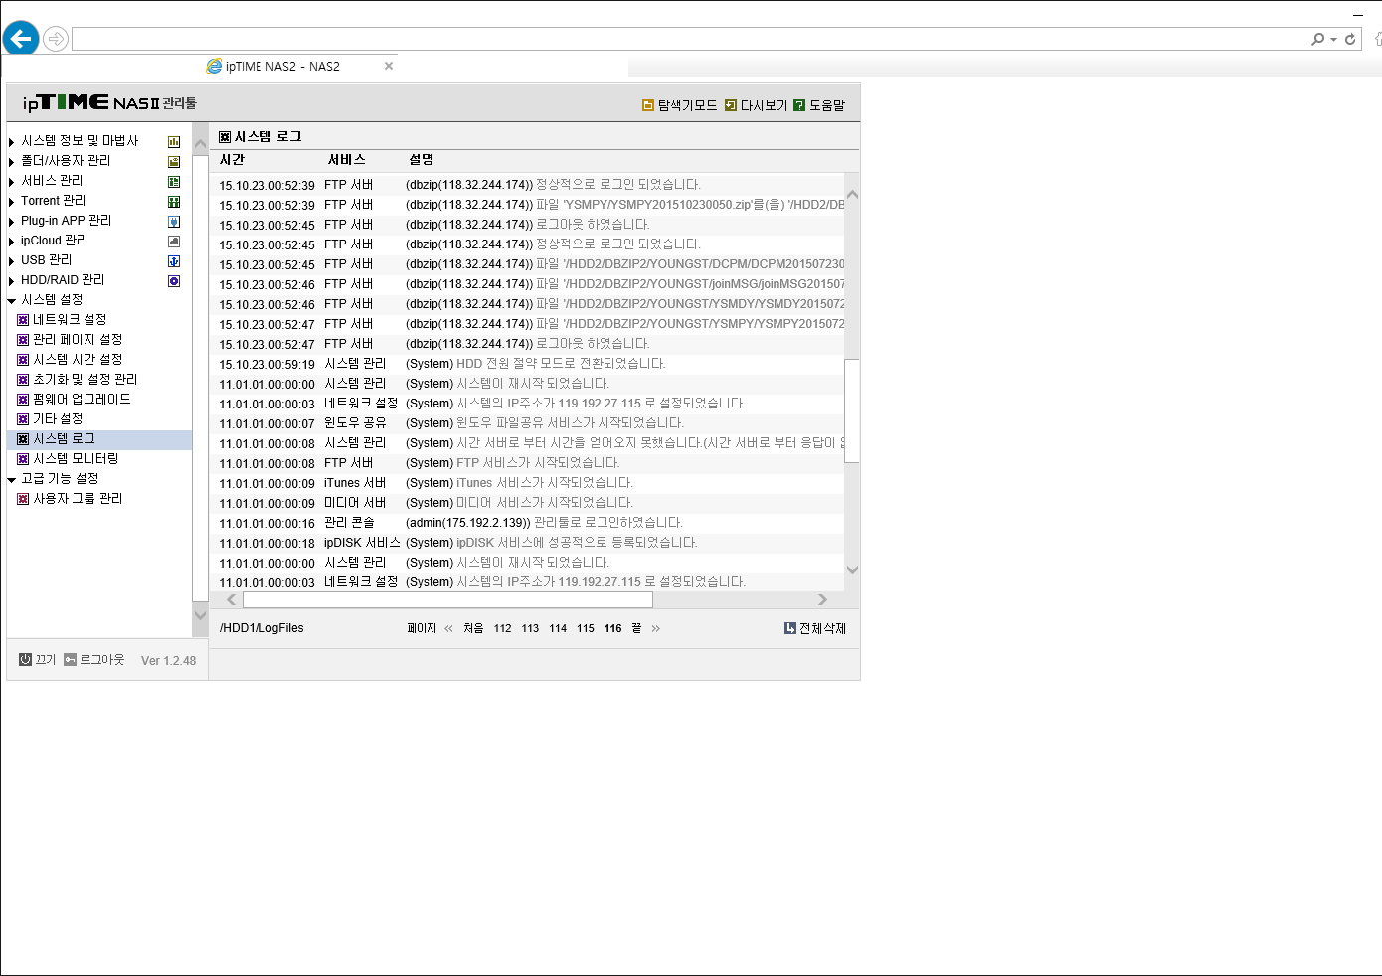
Task: Click the log horizontal scrollbar thumb
Action: coord(447,599)
